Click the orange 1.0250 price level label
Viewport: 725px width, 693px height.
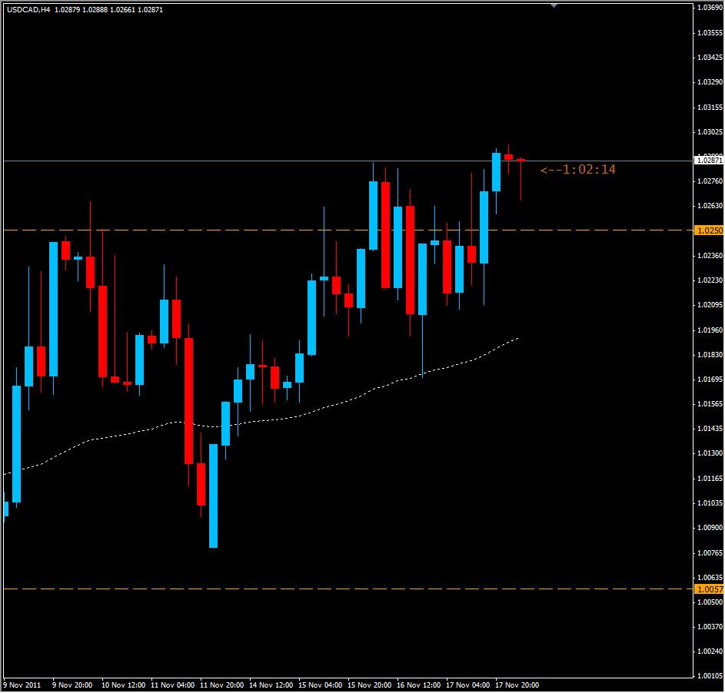(710, 230)
